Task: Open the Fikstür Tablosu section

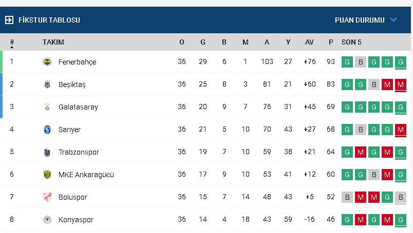Action: click(x=49, y=20)
